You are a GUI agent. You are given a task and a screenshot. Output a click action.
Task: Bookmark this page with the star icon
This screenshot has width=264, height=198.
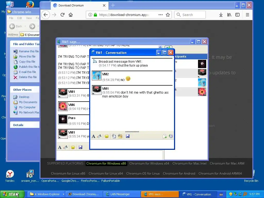[x=168, y=15]
